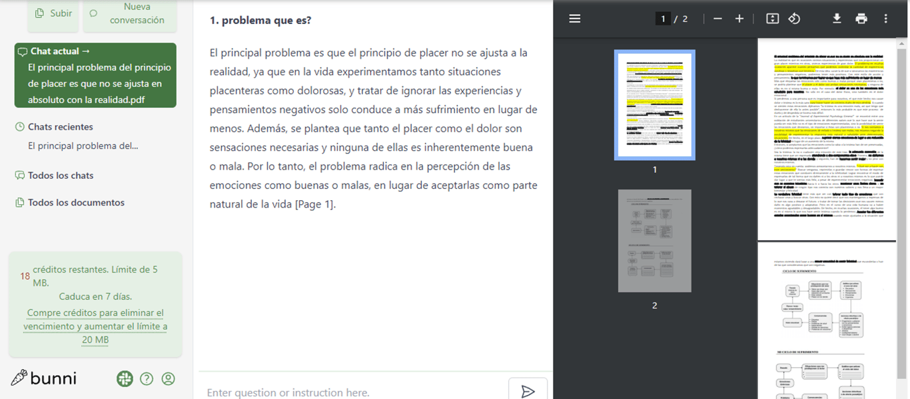910x399 pixels.
Task: Click the question input field
Action: coord(353,392)
